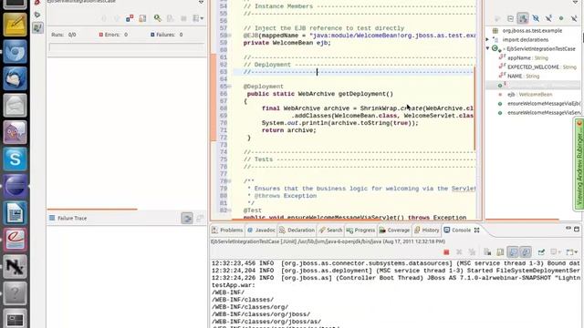Open the Thunderbird mail dock icon
The image size is (584, 328).
(x=15, y=79)
